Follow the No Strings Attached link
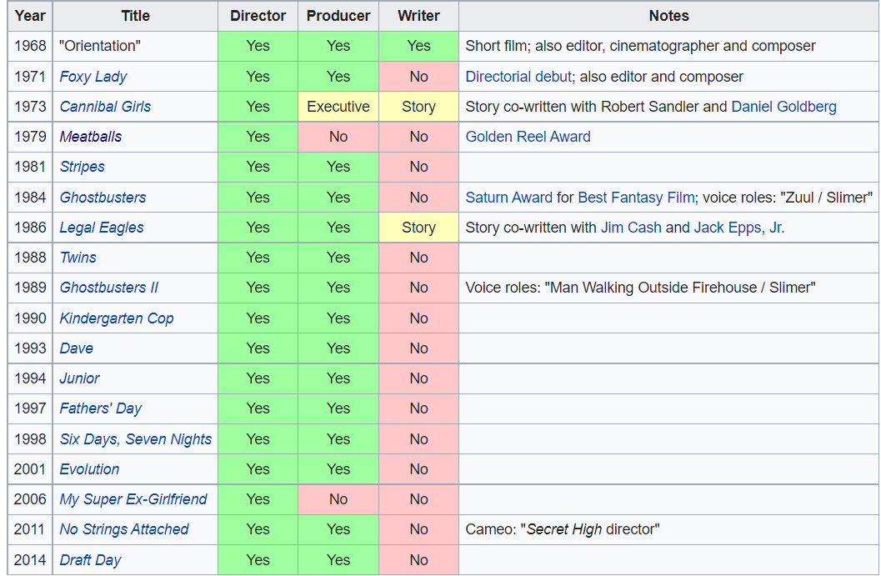The width and height of the screenshot is (881, 576). (x=123, y=529)
